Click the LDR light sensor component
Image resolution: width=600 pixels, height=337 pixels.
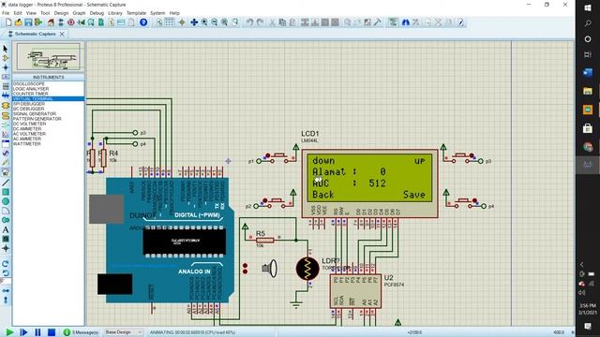point(307,269)
